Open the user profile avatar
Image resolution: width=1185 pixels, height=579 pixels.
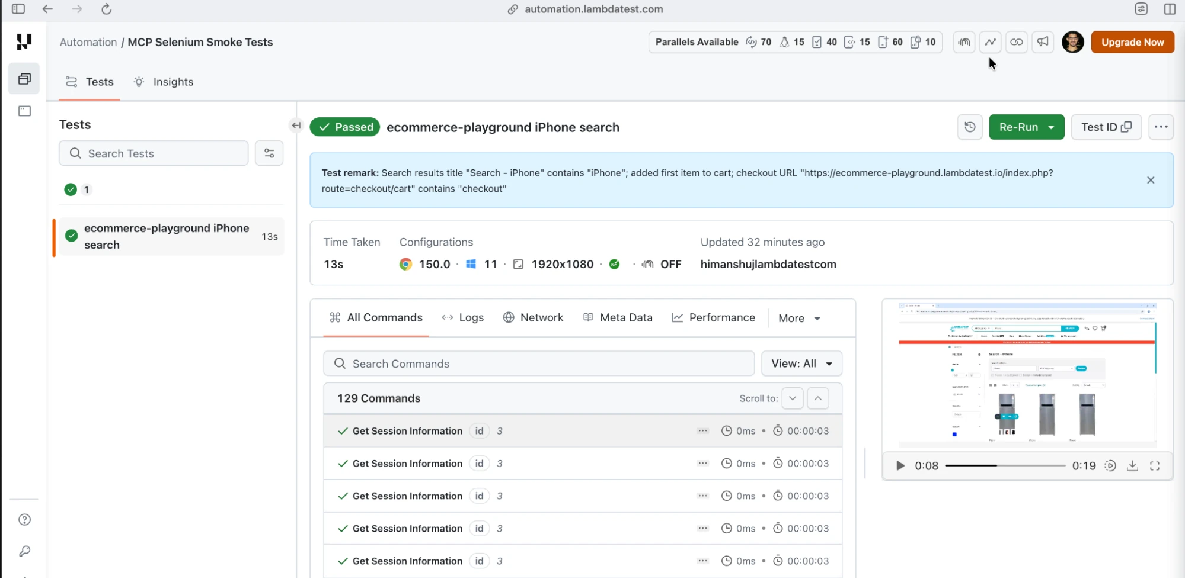pos(1073,42)
